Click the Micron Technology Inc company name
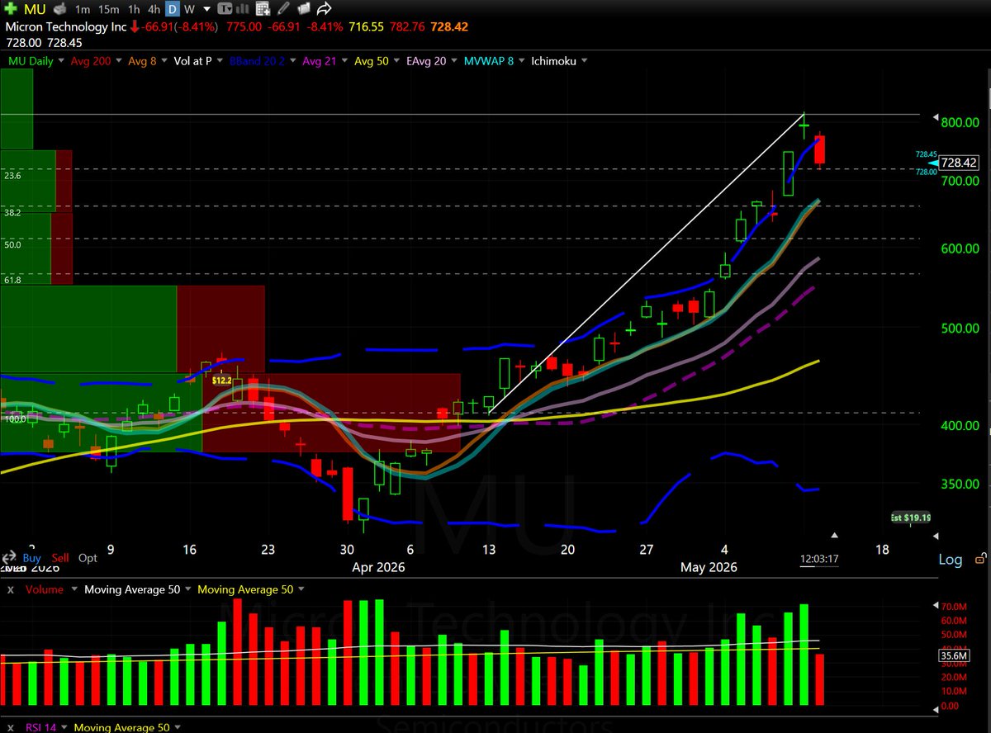 [66, 26]
